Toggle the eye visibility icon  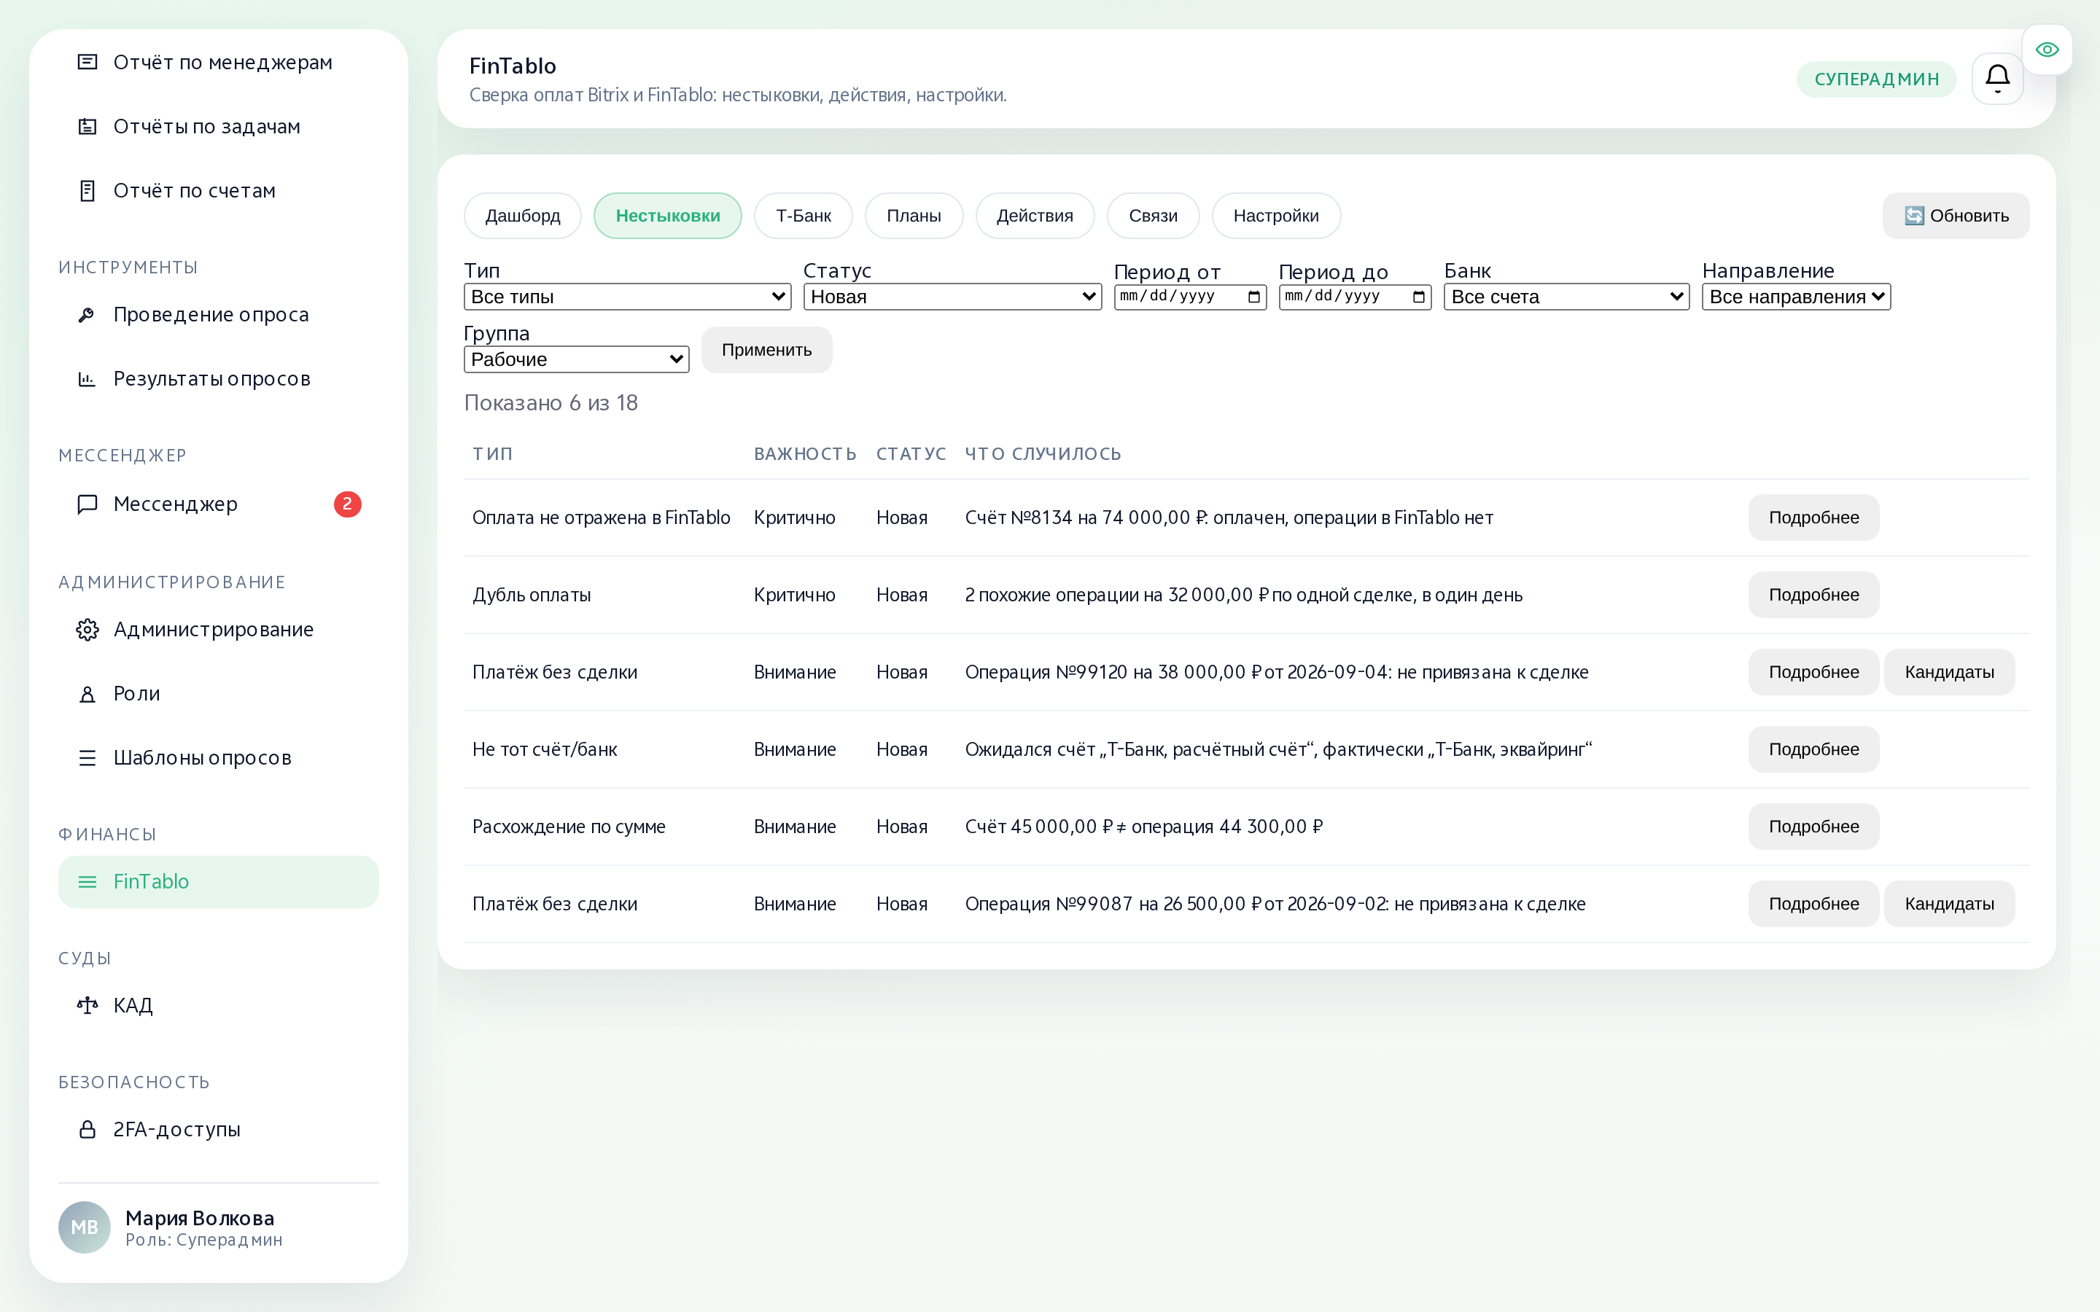click(2047, 50)
